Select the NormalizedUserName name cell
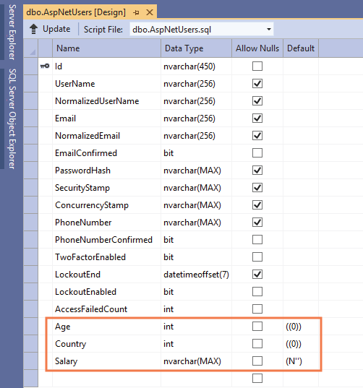The height and width of the screenshot is (388, 363). point(107,100)
